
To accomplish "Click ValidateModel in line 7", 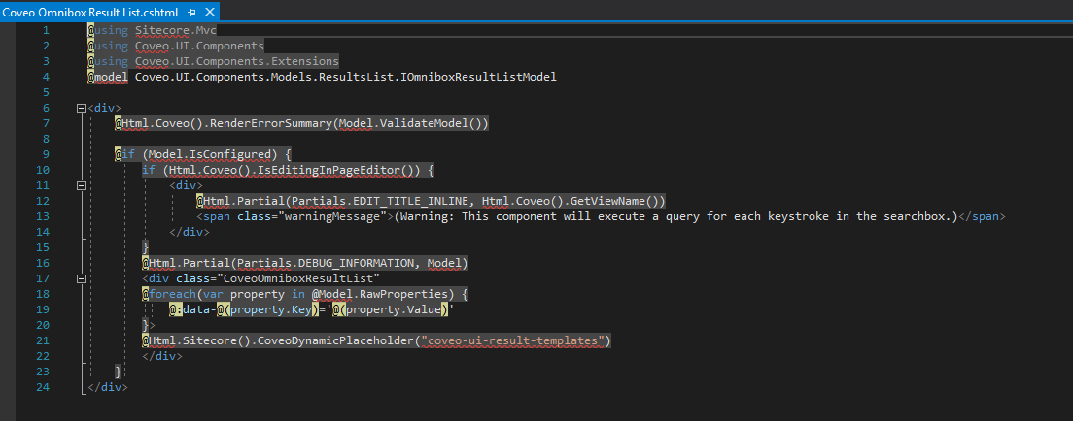I will click(x=423, y=124).
